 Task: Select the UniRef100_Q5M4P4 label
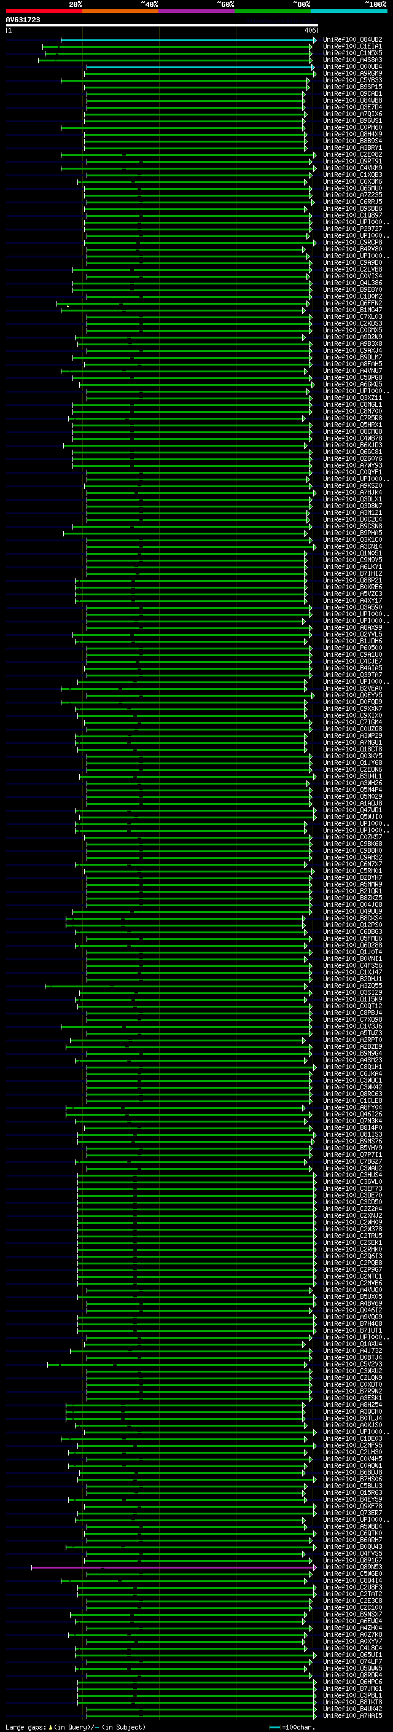(x=352, y=790)
